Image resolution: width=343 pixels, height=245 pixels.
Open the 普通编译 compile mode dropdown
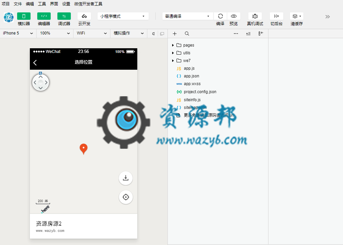[x=188, y=16]
